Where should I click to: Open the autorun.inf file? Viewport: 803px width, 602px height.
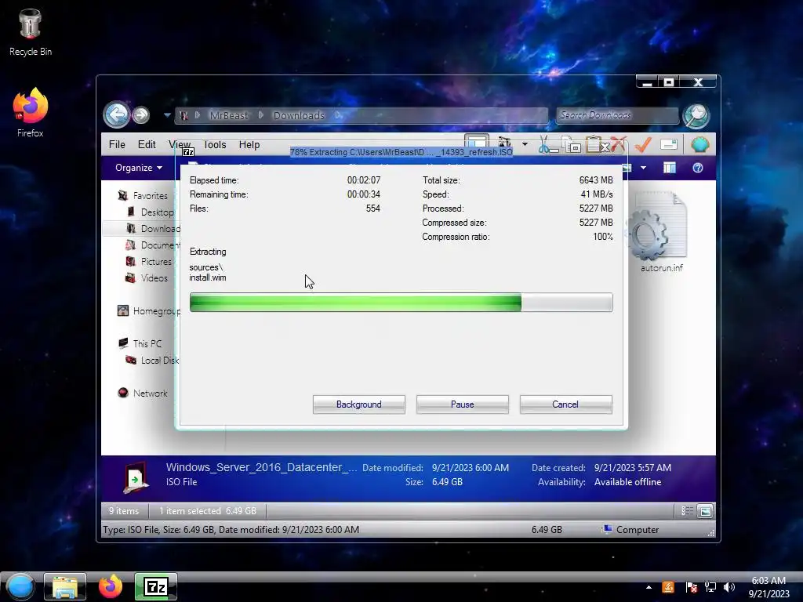click(x=661, y=233)
